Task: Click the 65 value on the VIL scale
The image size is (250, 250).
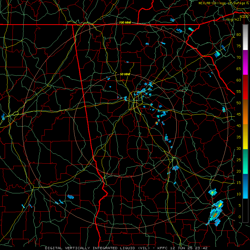Action: [239, 69]
